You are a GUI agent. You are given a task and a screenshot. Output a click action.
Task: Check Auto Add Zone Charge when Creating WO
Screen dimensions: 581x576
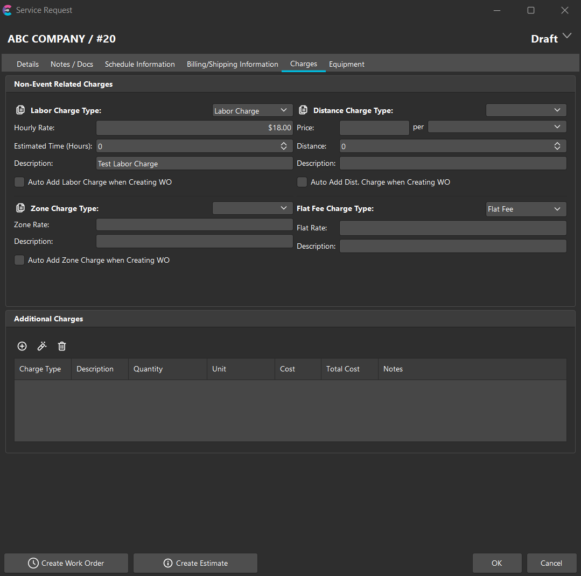pyautogui.click(x=19, y=260)
